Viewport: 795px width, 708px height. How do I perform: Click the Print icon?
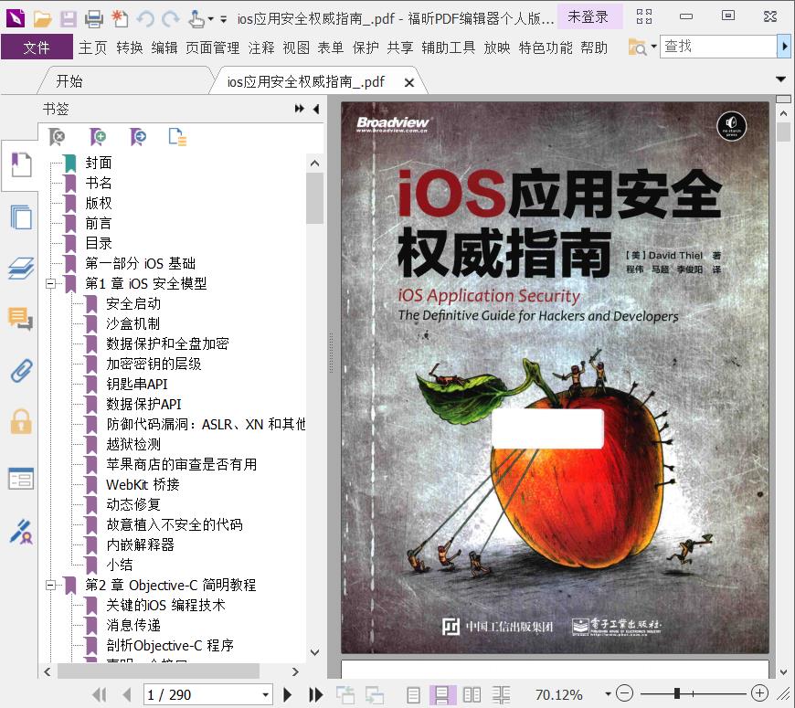coord(94,19)
